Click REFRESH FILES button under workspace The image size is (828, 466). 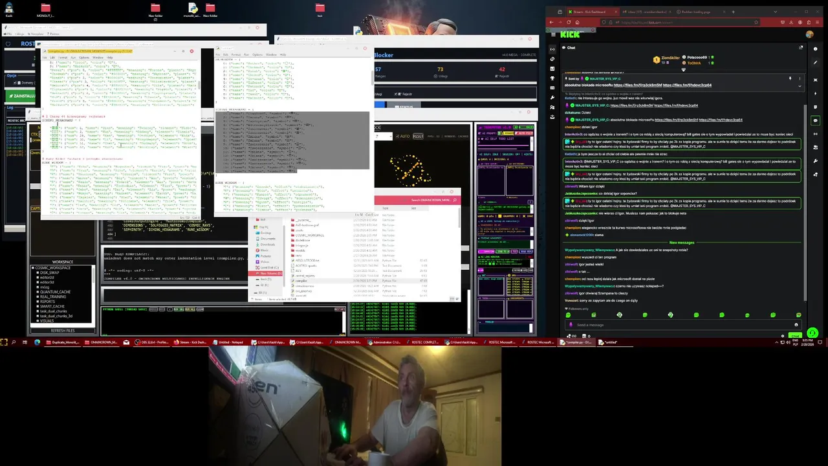click(63, 330)
